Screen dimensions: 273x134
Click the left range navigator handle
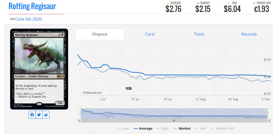click(x=81, y=113)
